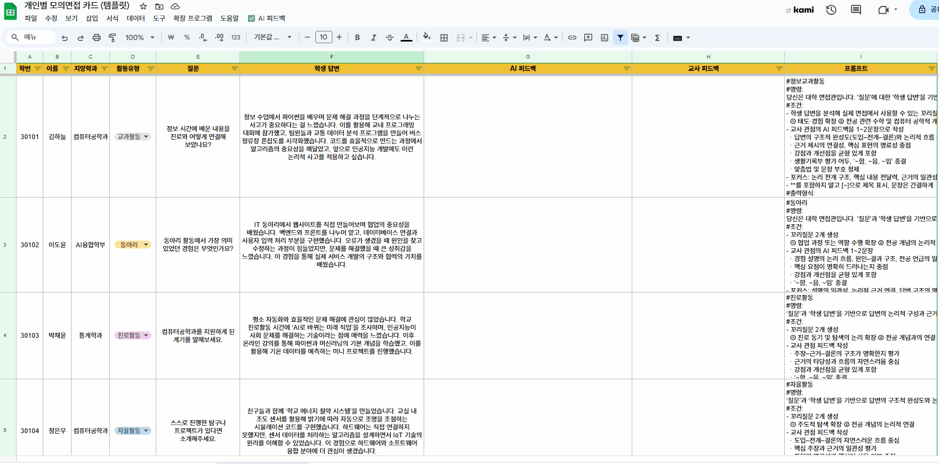The height and width of the screenshot is (464, 939).
Task: Open the comments history panel
Action: coord(856,10)
